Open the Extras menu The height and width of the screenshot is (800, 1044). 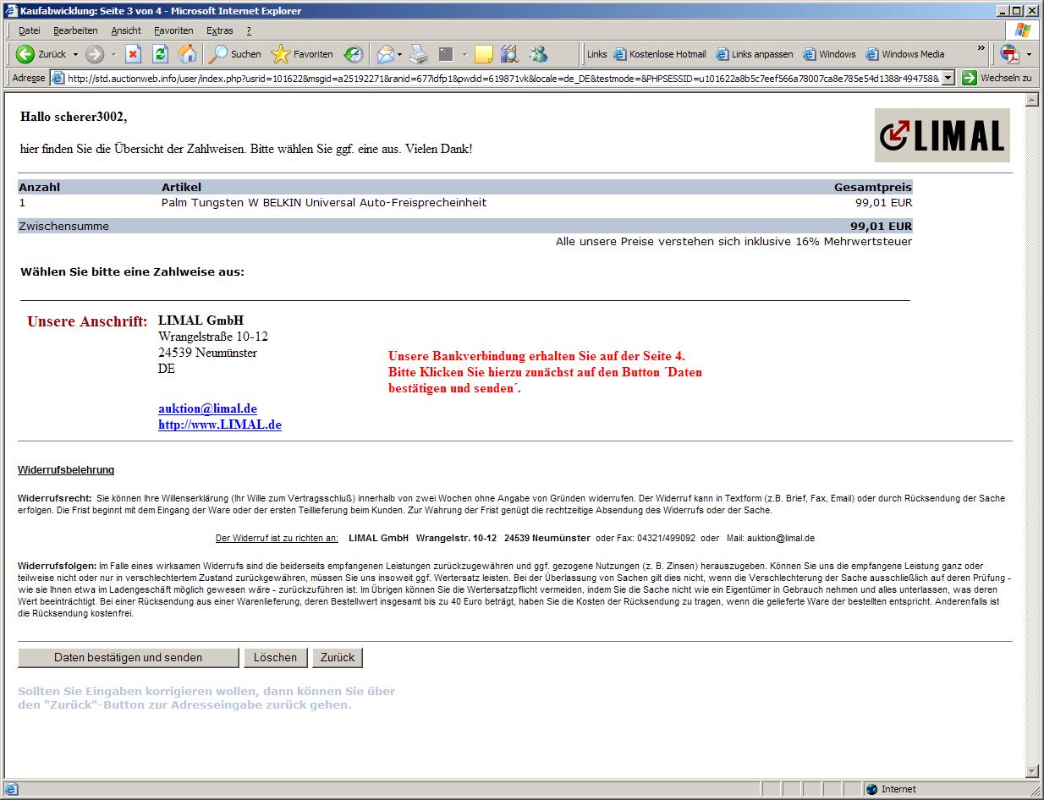219,30
